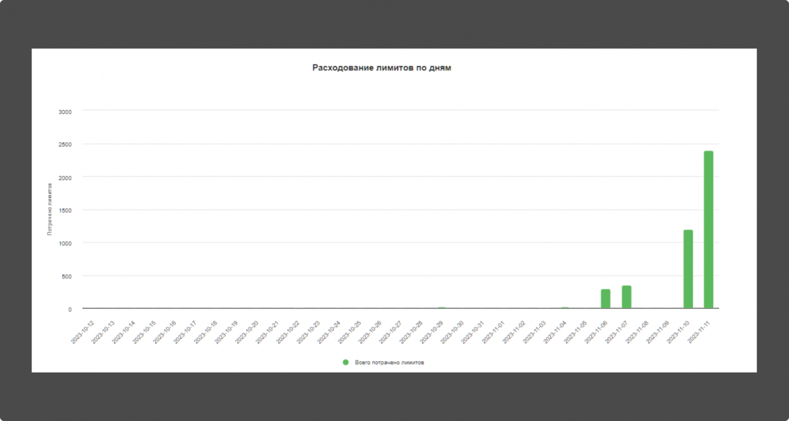Image resolution: width=789 pixels, height=421 pixels.
Task: Click the green legend circle marker
Action: pos(346,362)
